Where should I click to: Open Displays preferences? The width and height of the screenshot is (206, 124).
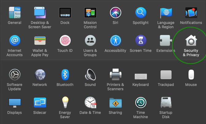click(14, 103)
